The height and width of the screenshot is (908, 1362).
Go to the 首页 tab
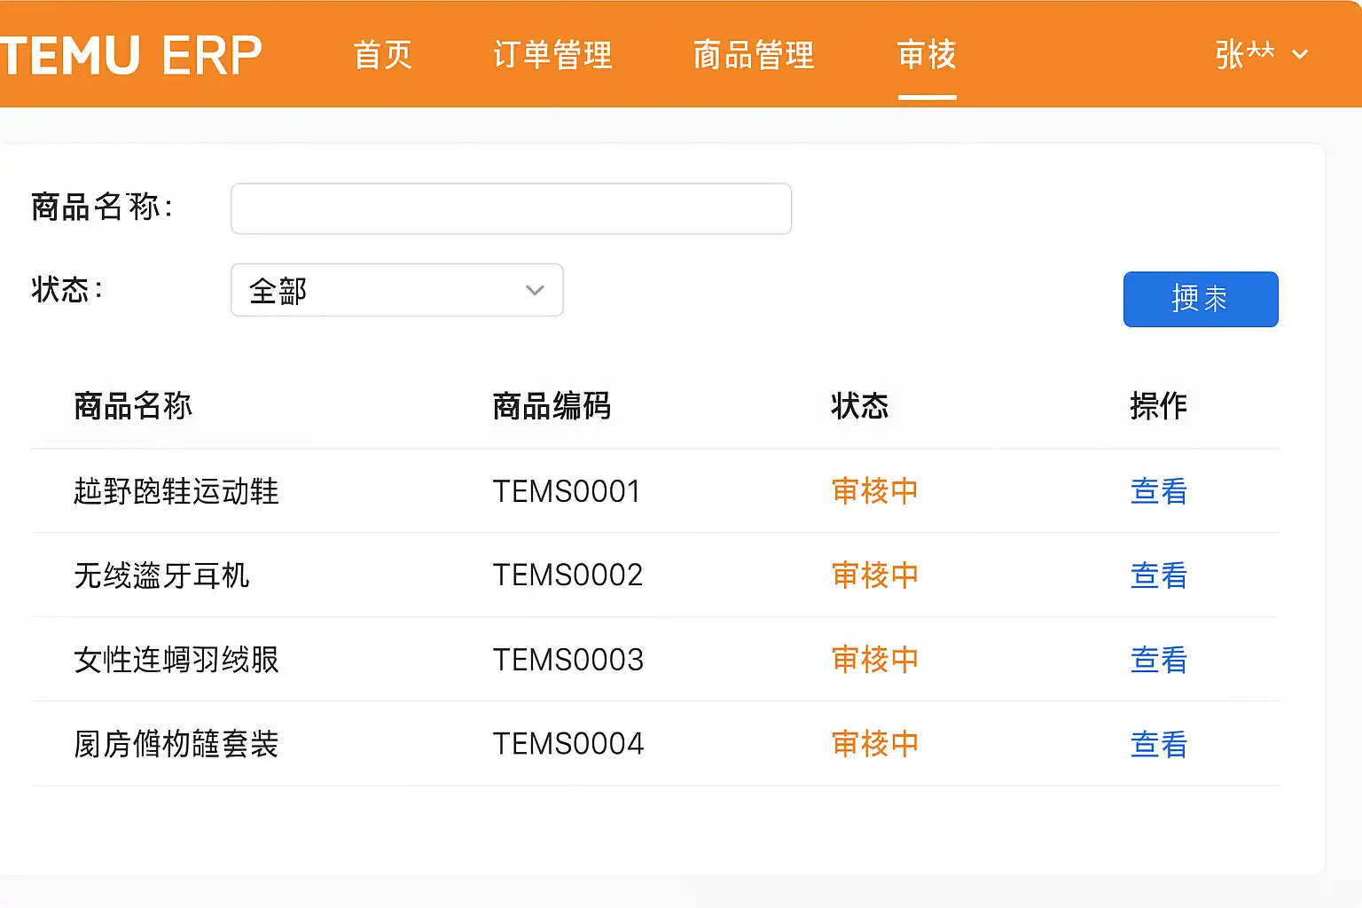click(x=383, y=55)
